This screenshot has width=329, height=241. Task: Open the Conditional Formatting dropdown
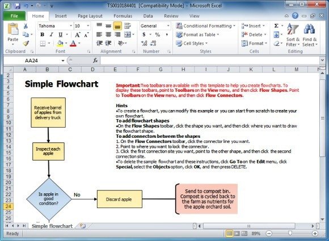pos(205,26)
